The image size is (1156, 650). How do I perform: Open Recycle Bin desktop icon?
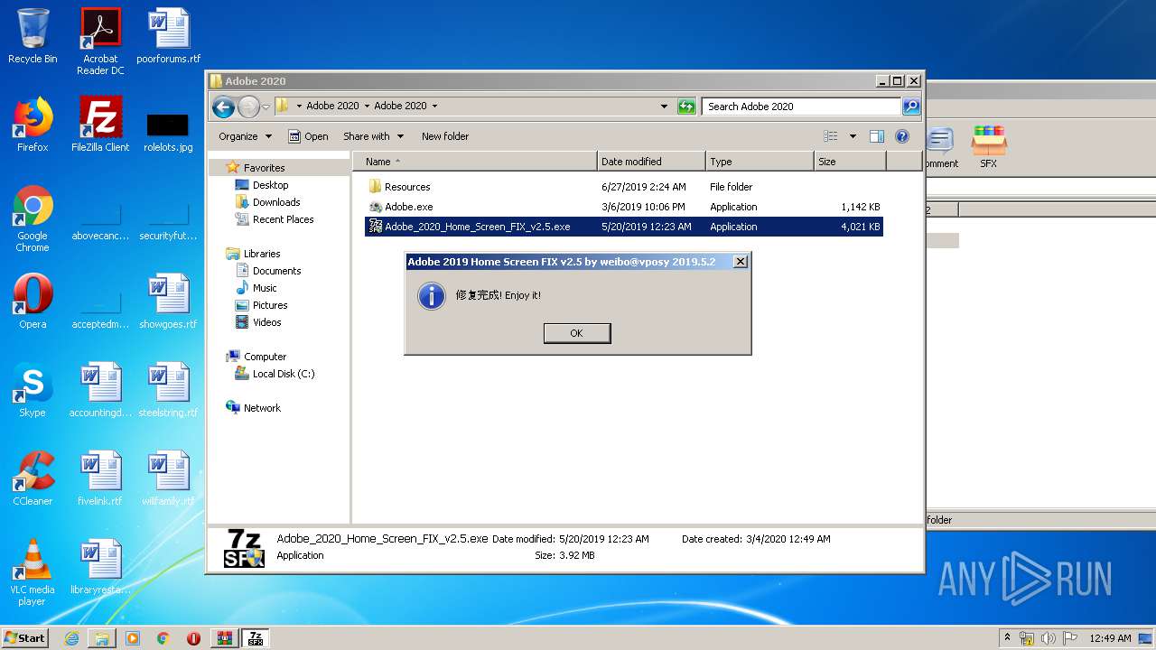point(33,36)
